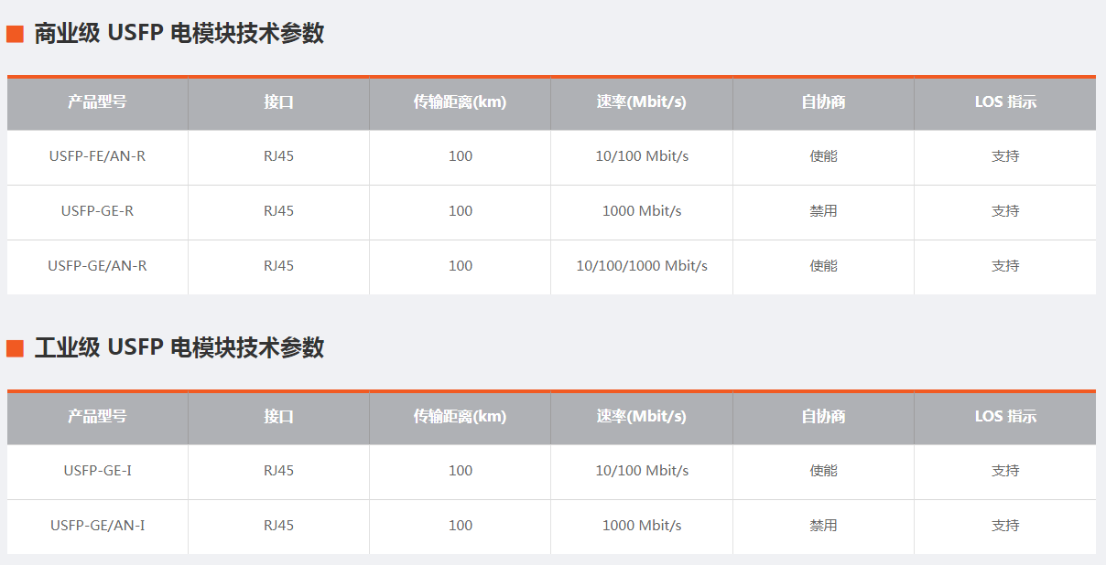Choose the USFP-GE/AN-I model cell
Viewport: 1106px width, 565px height.
[x=97, y=526]
